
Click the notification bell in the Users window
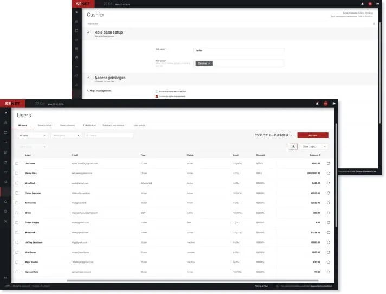pos(317,103)
